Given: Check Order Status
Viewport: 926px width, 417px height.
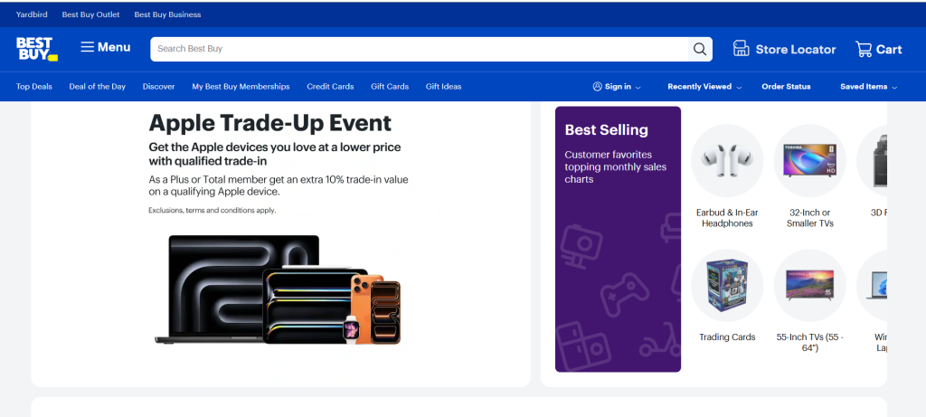Looking at the screenshot, I should 786,86.
